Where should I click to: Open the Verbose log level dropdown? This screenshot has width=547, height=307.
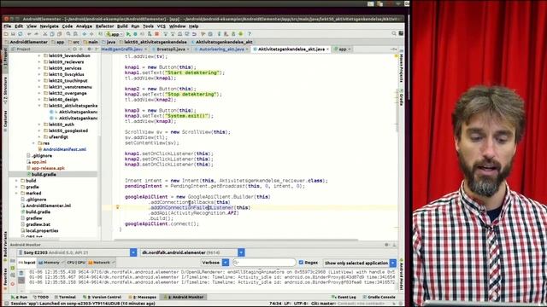tap(226, 263)
